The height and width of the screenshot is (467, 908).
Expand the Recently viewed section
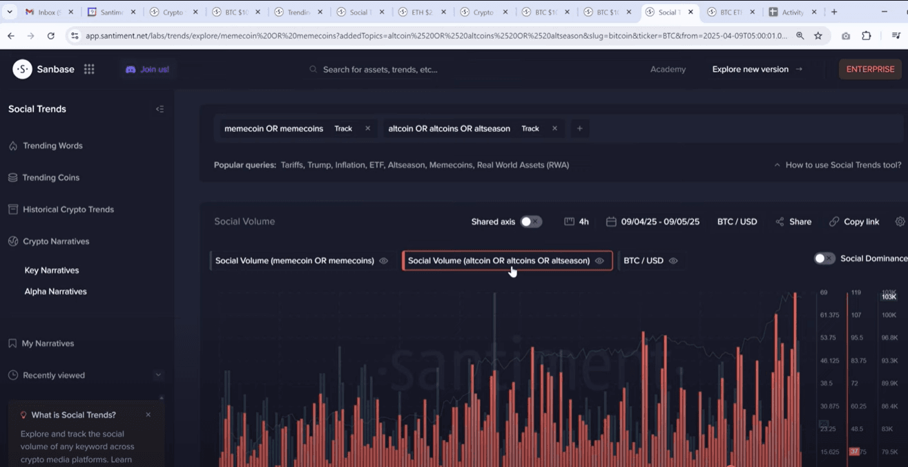[x=158, y=375]
